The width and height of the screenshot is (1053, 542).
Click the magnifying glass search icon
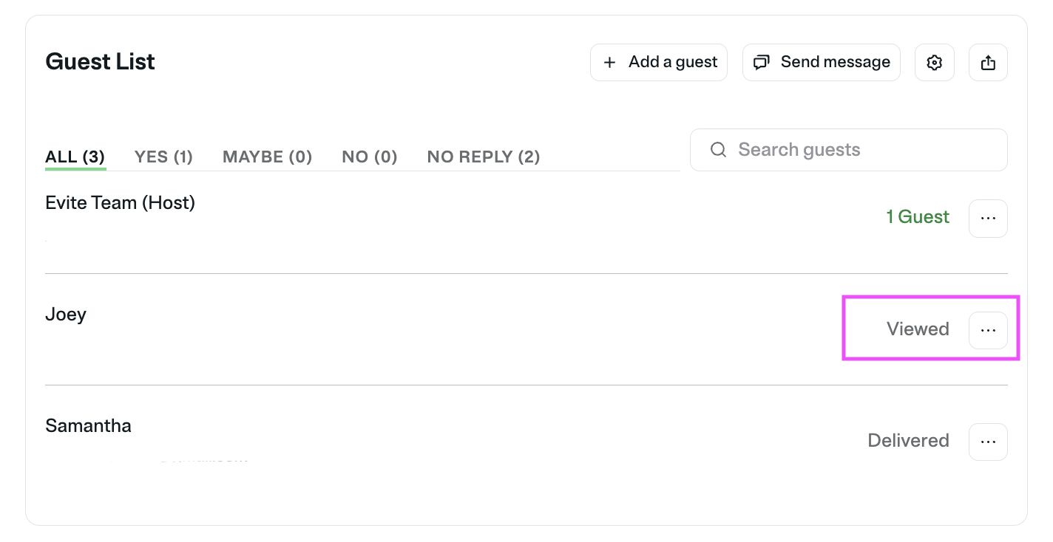coord(717,150)
